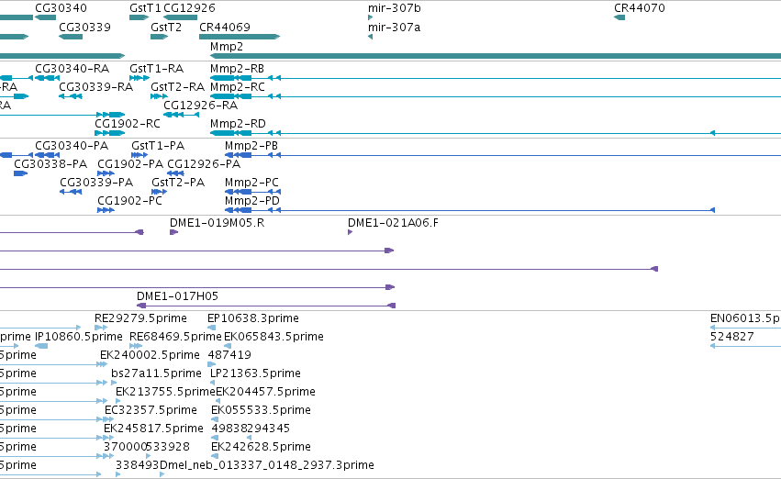Select the Mmp2-RD transcript label
Screen dimensions: 781x479
[x=238, y=124]
